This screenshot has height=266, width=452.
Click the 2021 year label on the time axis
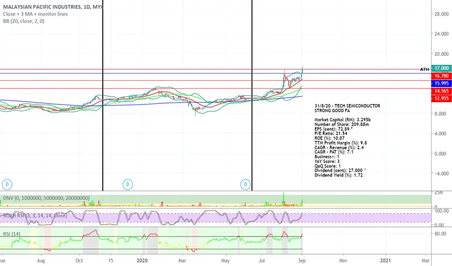point(386,261)
